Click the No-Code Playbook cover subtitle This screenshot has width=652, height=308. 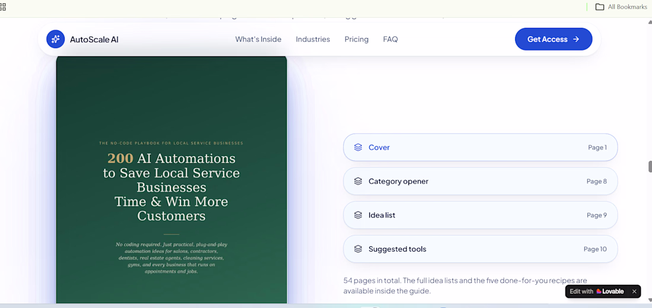(x=171, y=143)
